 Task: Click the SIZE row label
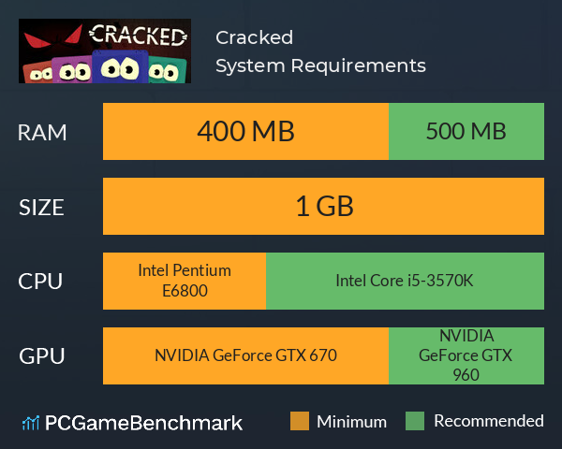41,208
